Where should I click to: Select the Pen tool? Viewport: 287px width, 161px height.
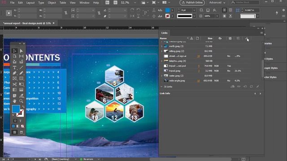(14, 73)
